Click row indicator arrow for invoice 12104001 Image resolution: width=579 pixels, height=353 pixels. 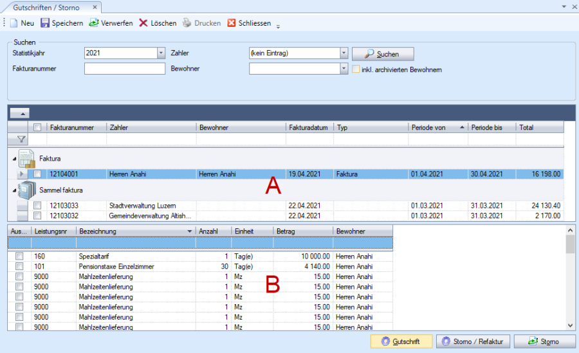click(21, 174)
